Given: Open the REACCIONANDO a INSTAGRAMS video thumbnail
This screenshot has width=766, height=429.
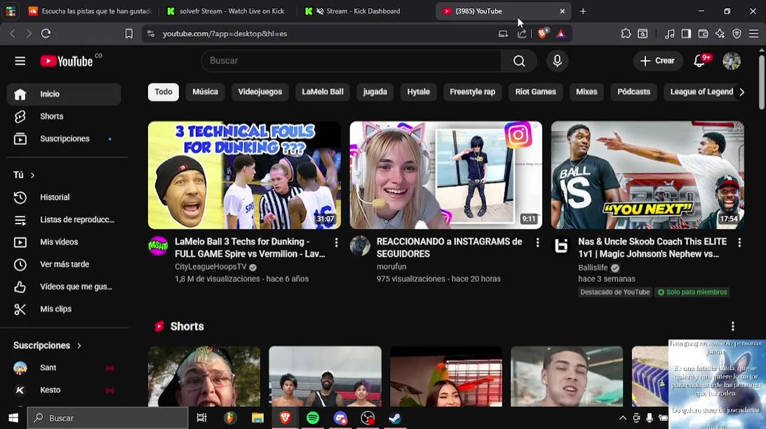Looking at the screenshot, I should tap(446, 175).
